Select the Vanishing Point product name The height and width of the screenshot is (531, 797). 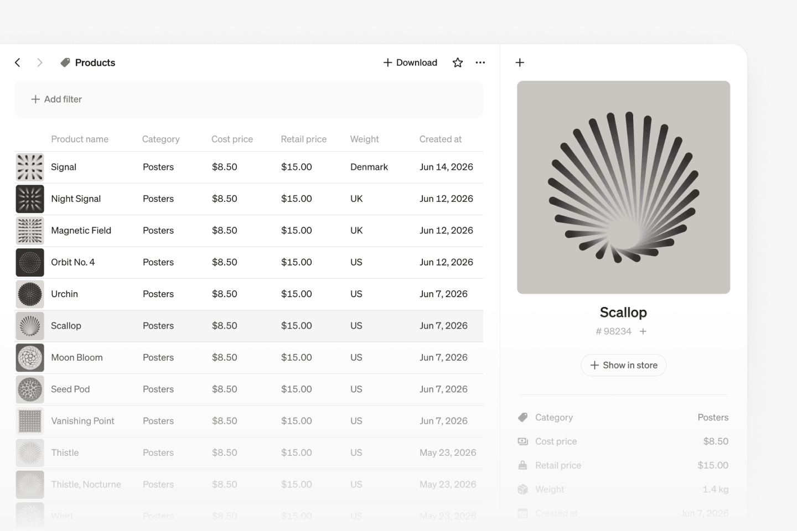coord(82,421)
